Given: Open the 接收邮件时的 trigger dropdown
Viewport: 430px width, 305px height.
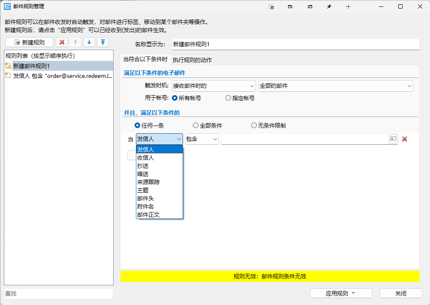Looking at the screenshot, I should pos(213,86).
